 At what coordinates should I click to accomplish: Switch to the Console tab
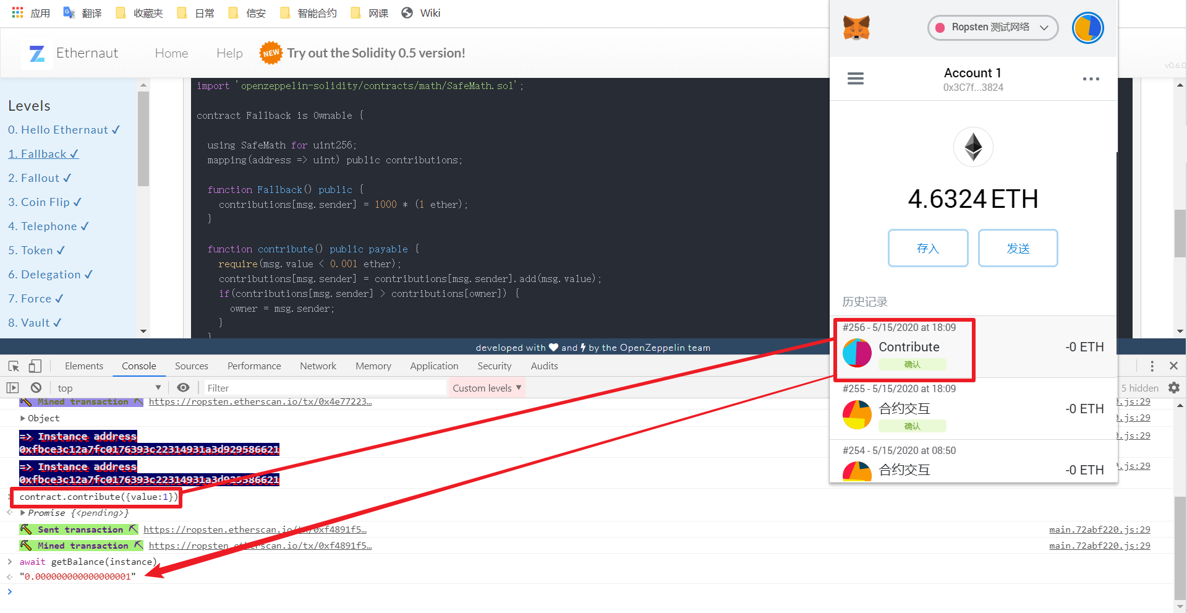pyautogui.click(x=139, y=366)
